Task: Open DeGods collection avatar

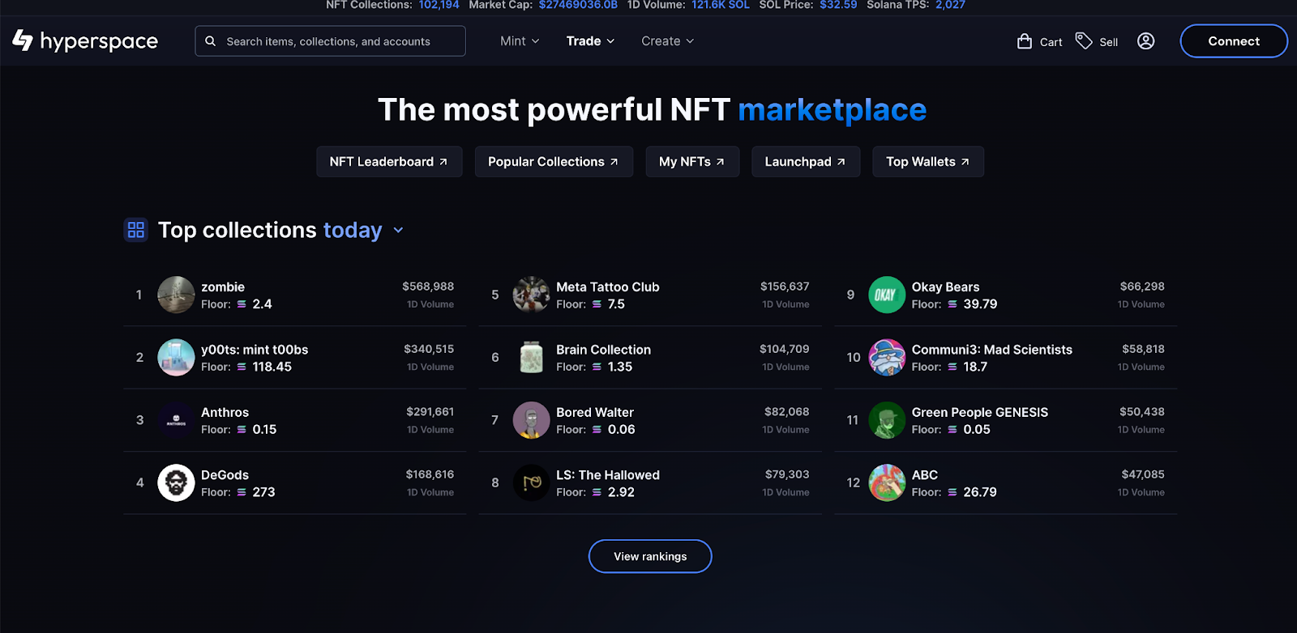Action: [x=176, y=482]
